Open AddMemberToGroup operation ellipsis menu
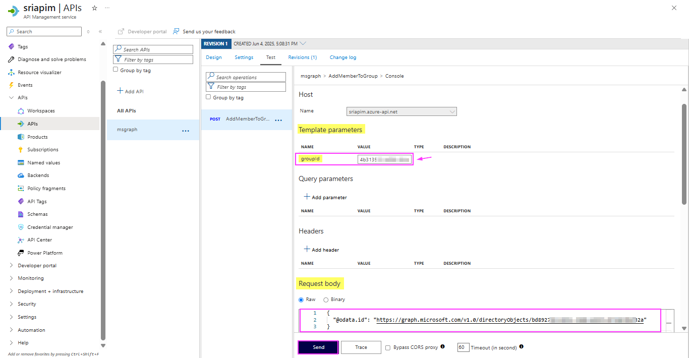The image size is (689, 358). point(278,120)
